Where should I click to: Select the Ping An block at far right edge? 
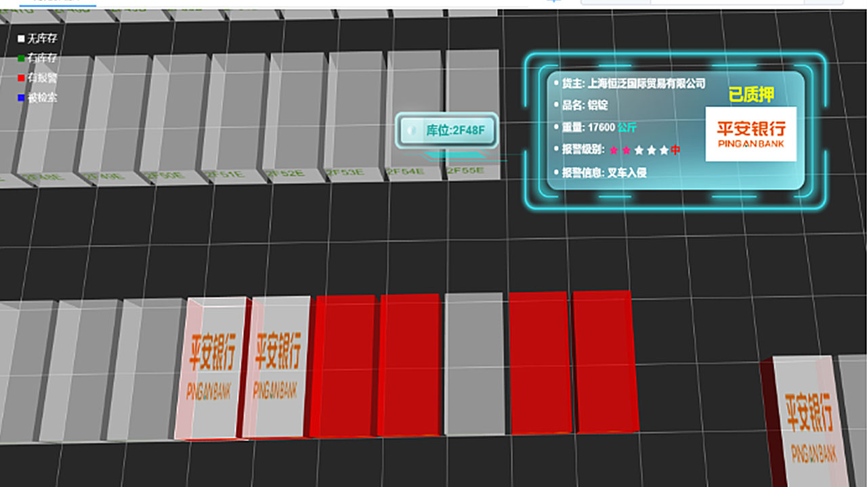click(807, 419)
